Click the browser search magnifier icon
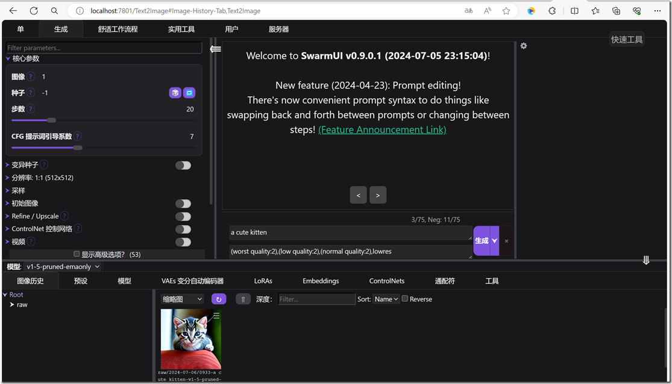This screenshot has height=384, width=672. 54,11
